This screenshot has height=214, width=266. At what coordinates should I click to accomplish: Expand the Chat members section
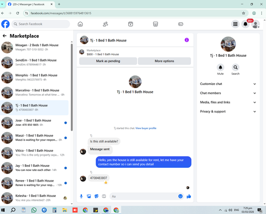[228, 93]
